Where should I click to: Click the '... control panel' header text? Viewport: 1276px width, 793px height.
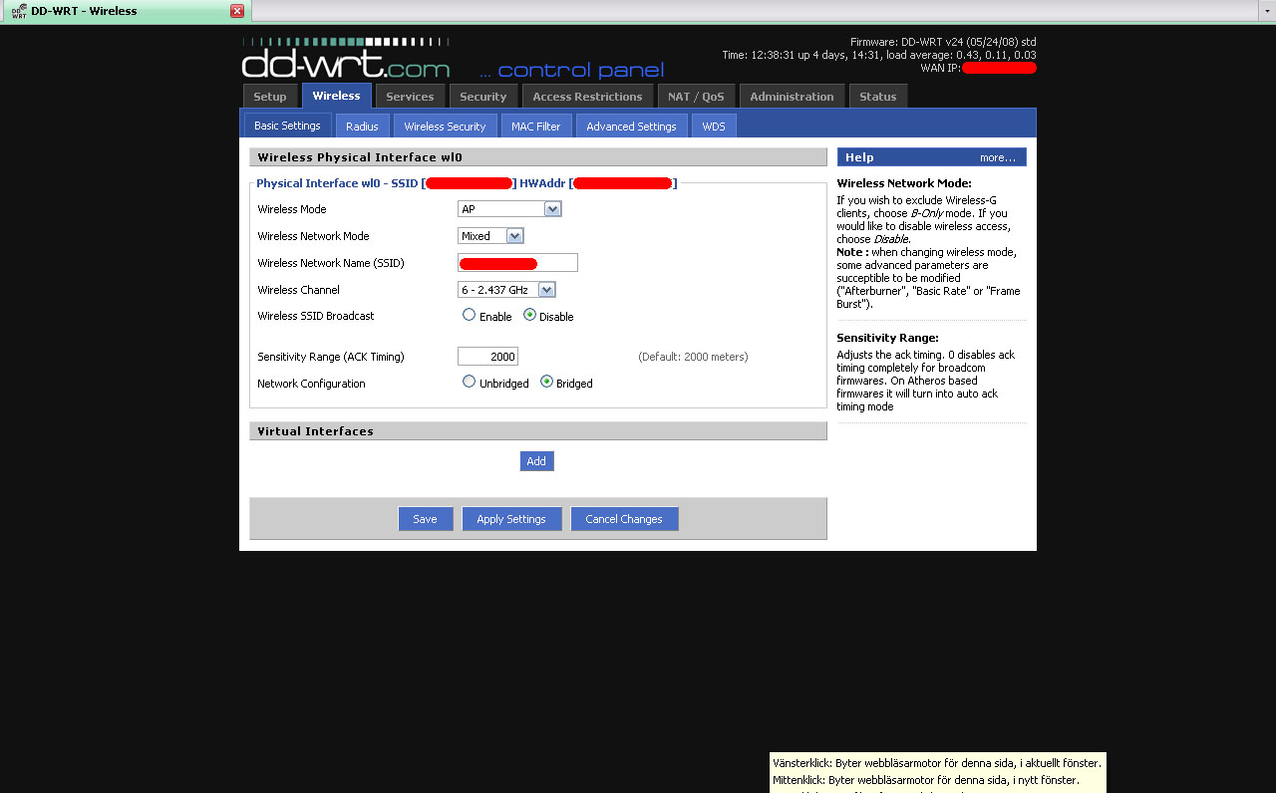coord(571,70)
